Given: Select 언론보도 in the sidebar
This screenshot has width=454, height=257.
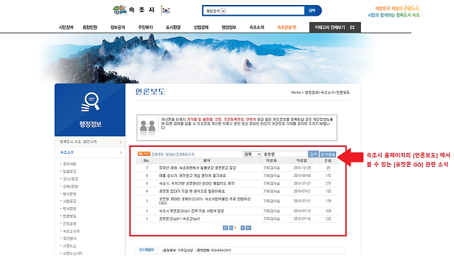Looking at the screenshot, I should [69, 216].
